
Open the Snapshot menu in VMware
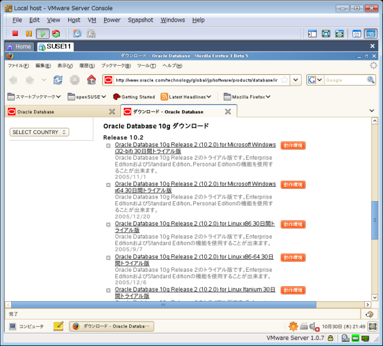coord(140,20)
